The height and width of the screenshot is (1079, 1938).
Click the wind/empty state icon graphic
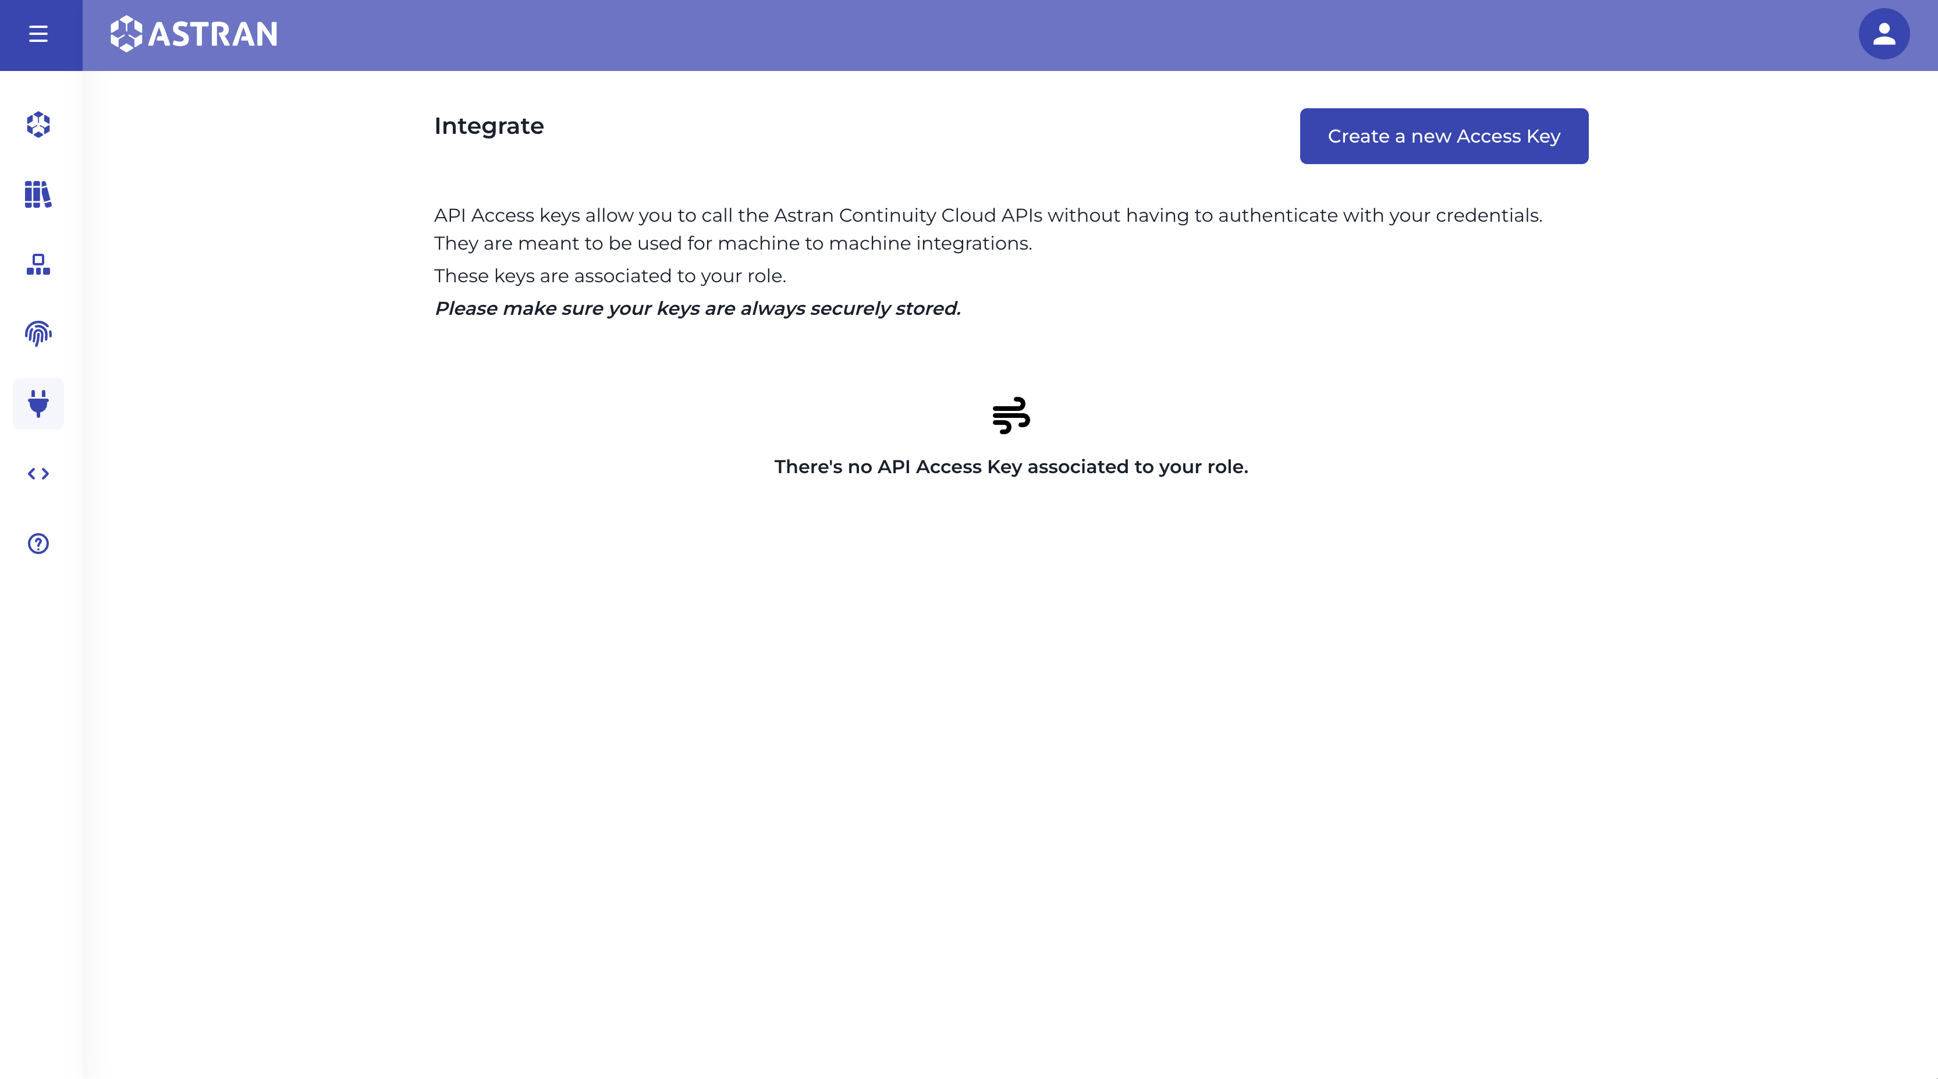point(1011,414)
